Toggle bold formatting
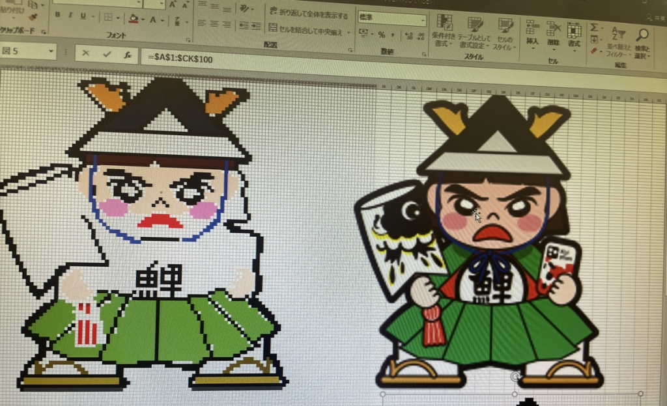Viewport: 667px width, 406px height. 57,14
